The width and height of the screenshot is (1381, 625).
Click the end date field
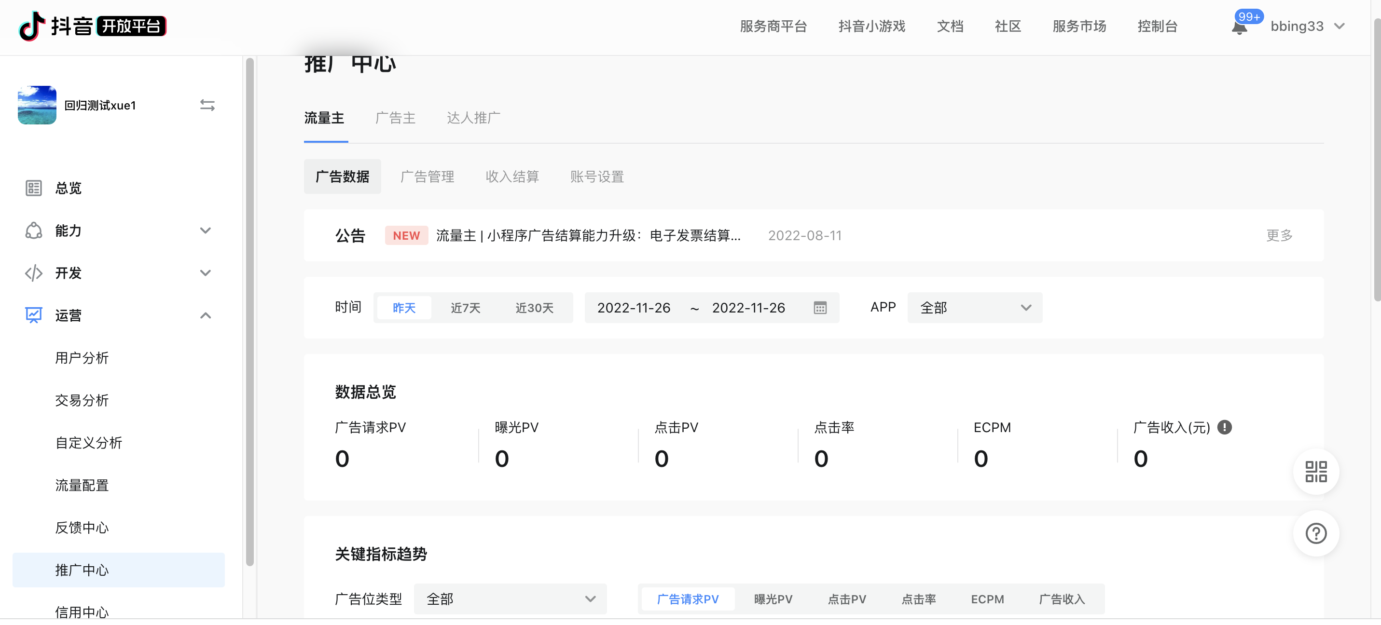coord(748,308)
